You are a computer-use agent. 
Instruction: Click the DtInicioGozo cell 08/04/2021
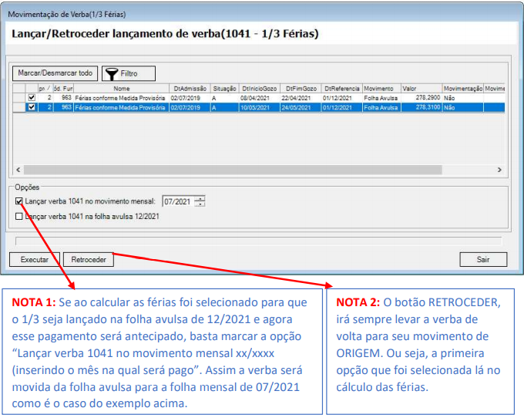260,98
